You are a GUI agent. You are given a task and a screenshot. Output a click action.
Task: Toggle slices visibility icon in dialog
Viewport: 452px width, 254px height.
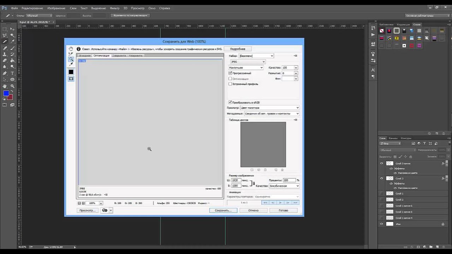click(x=71, y=79)
